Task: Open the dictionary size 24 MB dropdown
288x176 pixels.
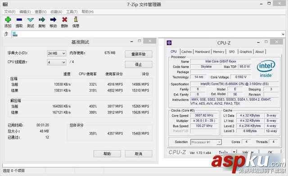Action: click(56, 53)
